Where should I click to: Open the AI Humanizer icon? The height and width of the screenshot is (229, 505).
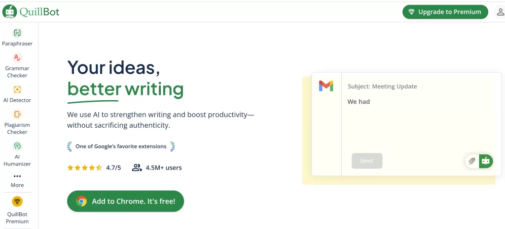(17, 146)
